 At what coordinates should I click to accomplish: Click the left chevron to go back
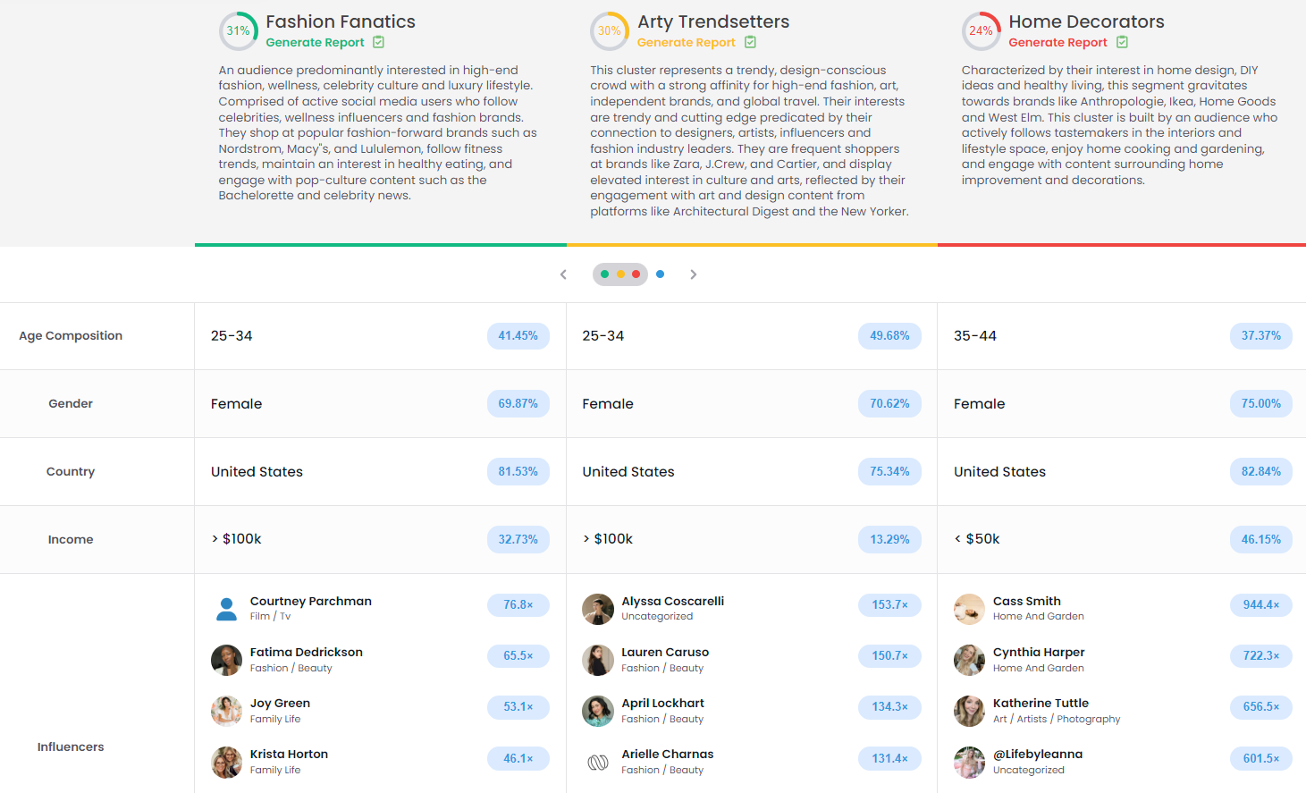[563, 274]
